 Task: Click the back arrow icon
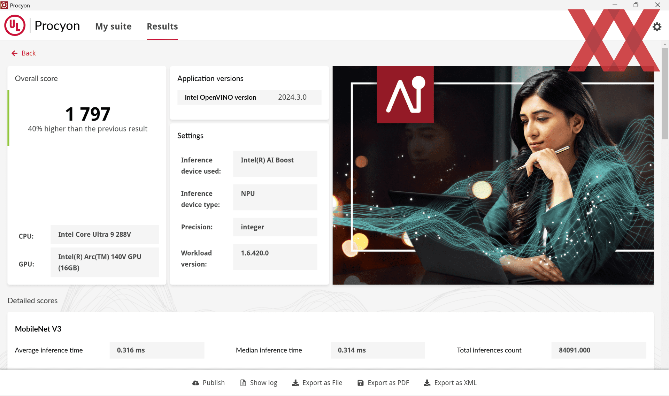[14, 53]
